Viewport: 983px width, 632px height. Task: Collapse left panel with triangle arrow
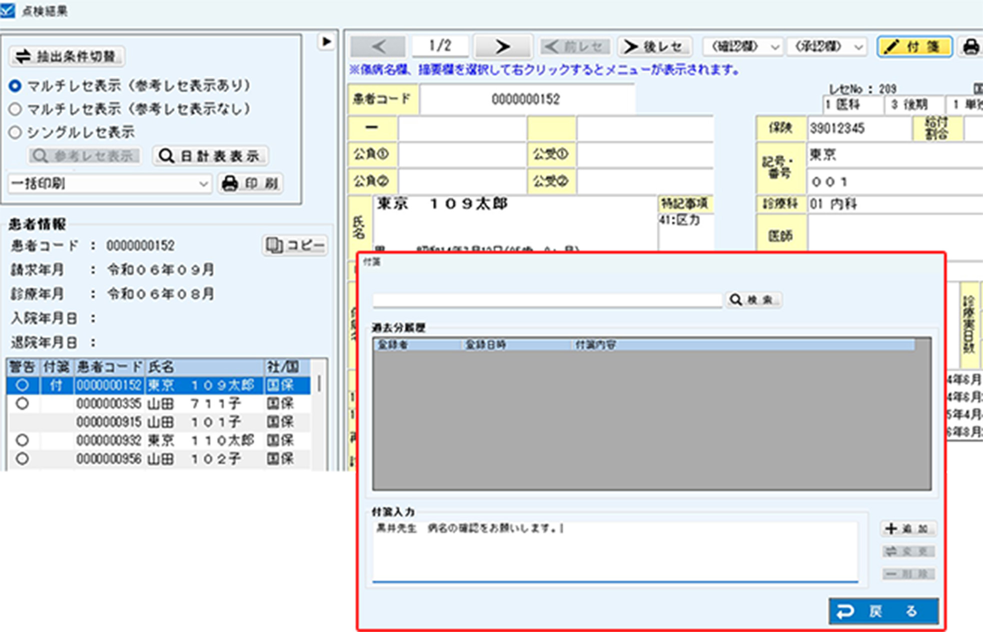(326, 42)
